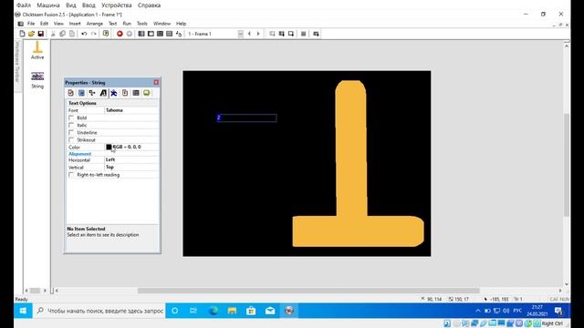Open the Insert menu
The image size is (584, 328).
tap(75, 24)
